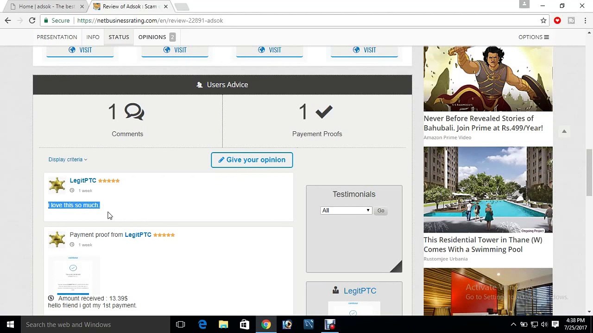Switch to the 'Home | adsok' tab
Viewport: 593px width, 333px height.
pyautogui.click(x=45, y=6)
